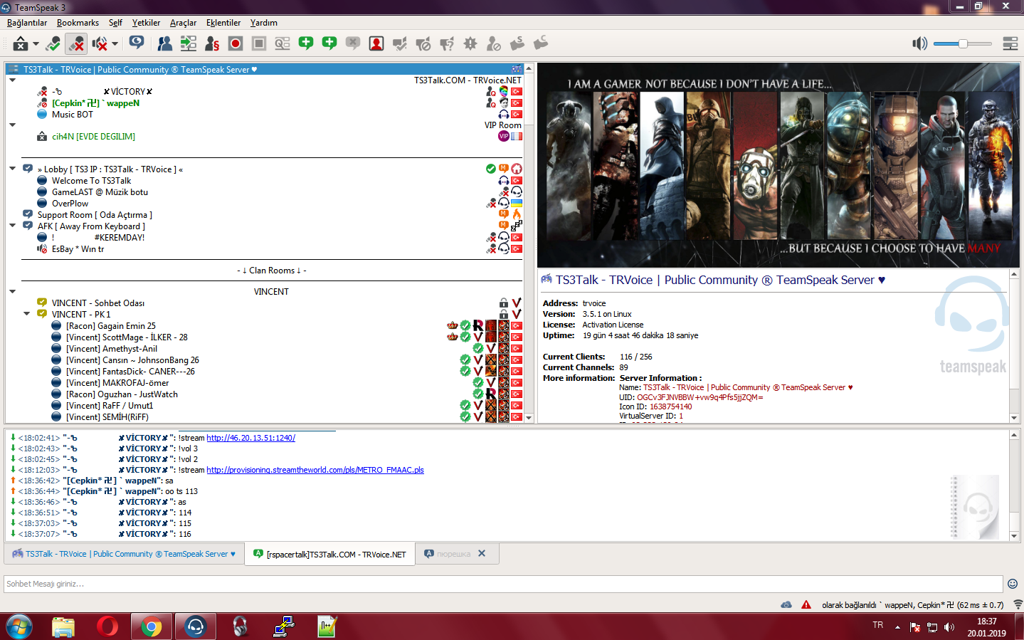The height and width of the screenshot is (640, 1024).
Task: Start recording with the red circle button
Action: pos(236,44)
